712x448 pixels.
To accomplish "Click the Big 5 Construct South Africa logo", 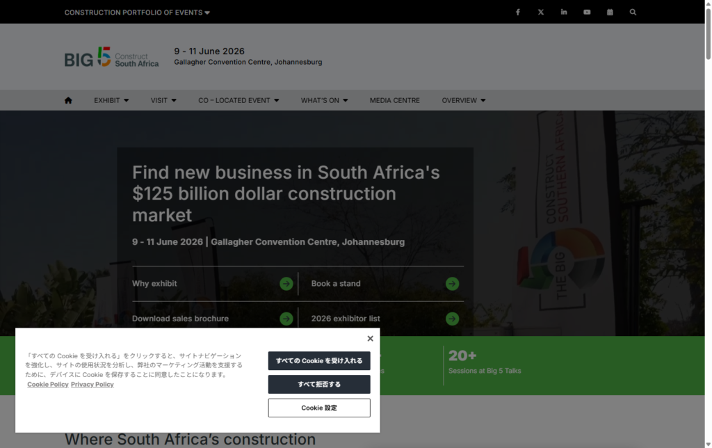I will click(x=111, y=57).
